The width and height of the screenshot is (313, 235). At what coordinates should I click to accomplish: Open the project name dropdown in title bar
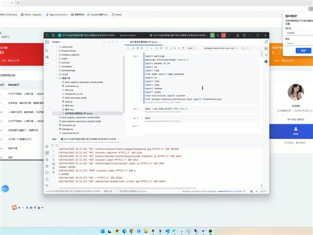(87, 36)
